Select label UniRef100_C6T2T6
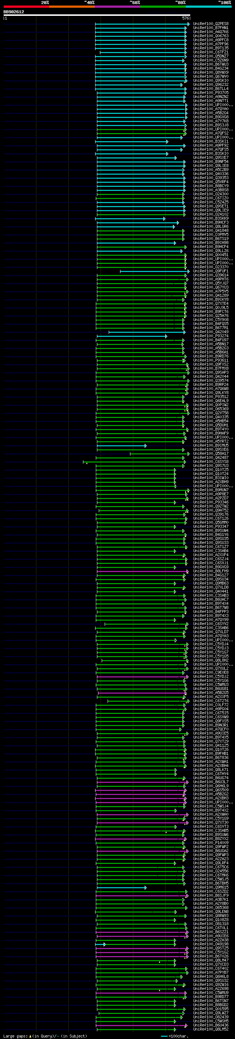 point(211,701)
